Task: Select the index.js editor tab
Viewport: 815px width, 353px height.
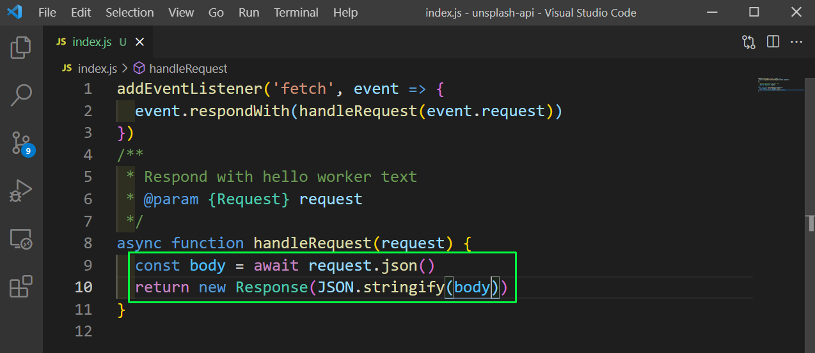Action: click(x=98, y=42)
